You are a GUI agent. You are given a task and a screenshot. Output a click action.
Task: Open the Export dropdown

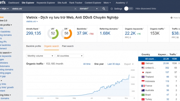[129, 64]
